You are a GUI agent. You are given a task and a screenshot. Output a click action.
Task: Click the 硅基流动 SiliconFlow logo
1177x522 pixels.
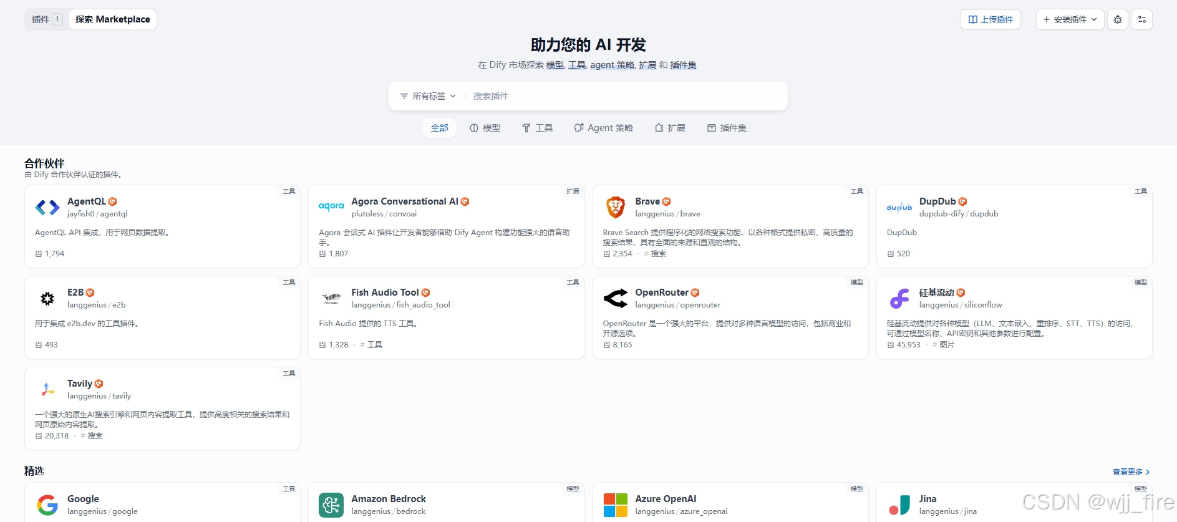[x=899, y=298]
